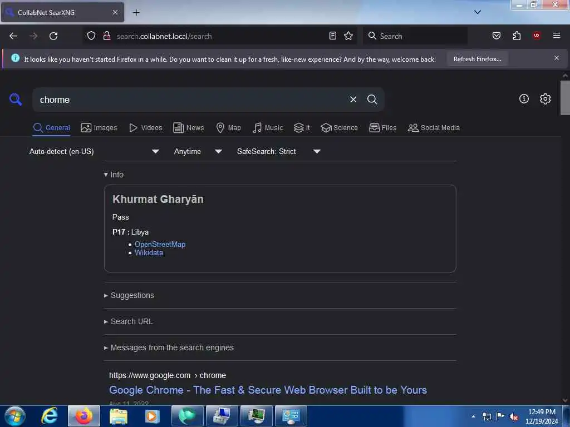Click the Refresh Firefox button

[x=477, y=59]
